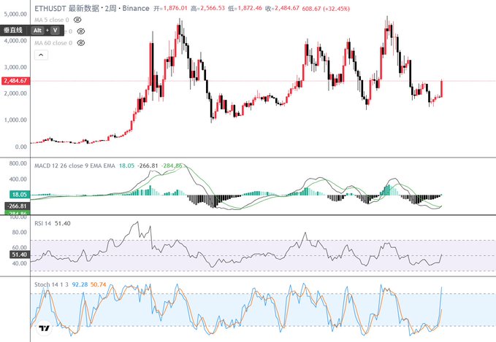
Task: Click the Stoch 14 1 3 indicator legend
Action: [51, 284]
